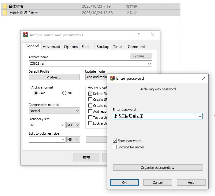The width and height of the screenshot is (215, 196).
Task: Click the 确定 button in Archive dialog
Action: coord(86,158)
